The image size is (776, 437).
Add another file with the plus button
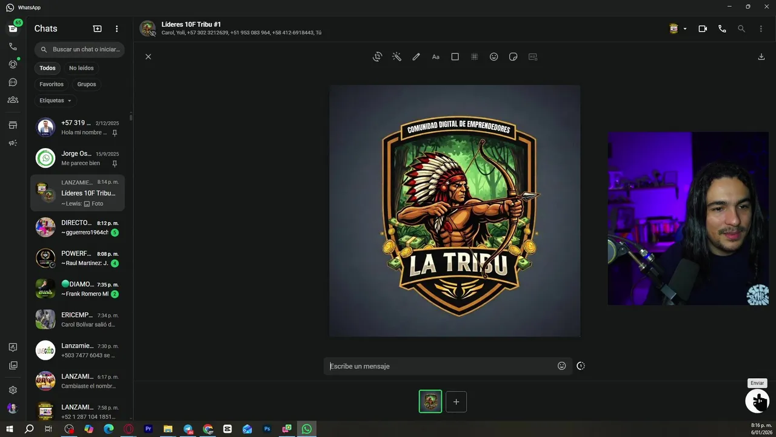[x=456, y=402]
